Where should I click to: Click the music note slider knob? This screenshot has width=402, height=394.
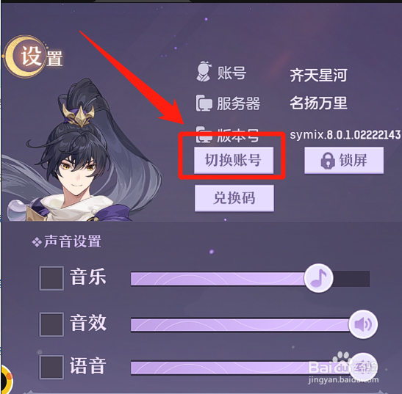tap(319, 278)
